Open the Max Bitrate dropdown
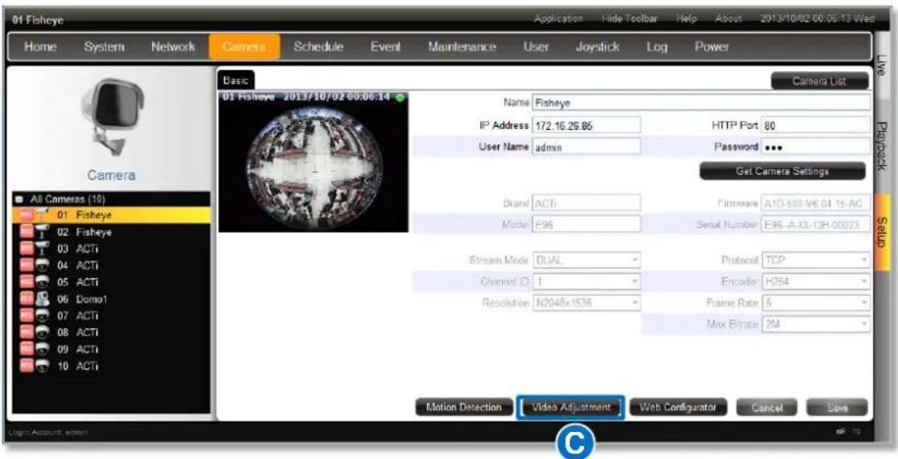Screen dimensions: 898x459 [x=815, y=323]
